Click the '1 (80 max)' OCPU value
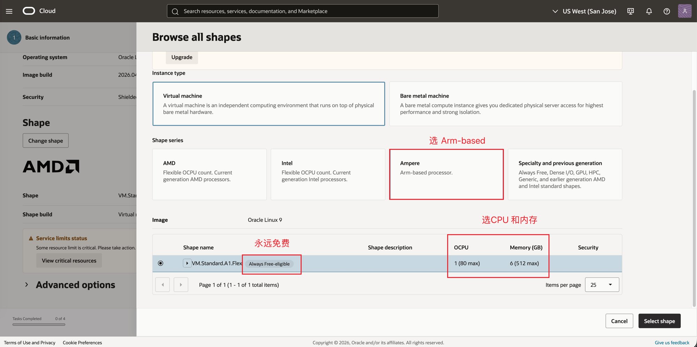 467,263
